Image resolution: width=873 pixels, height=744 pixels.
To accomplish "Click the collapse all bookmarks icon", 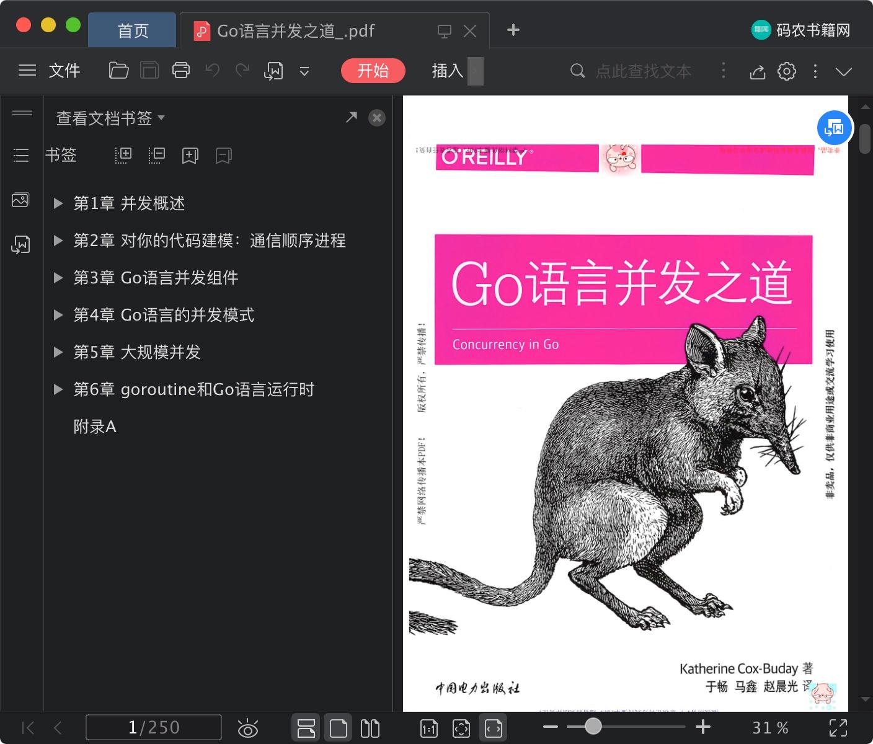I will coord(157,155).
